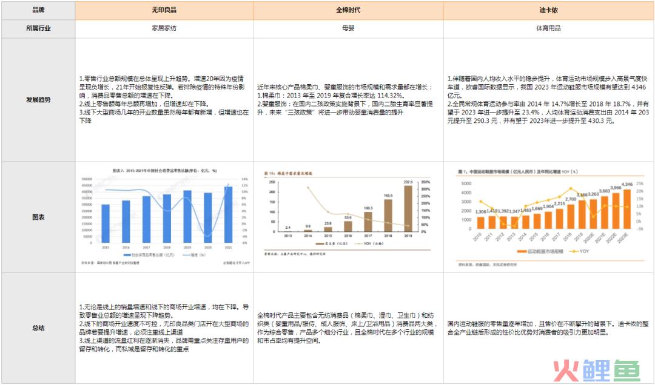Viewport: 655px width, 385px height.
Task: Open the brown 棉柔巾 demand chart
Action: [x=347, y=212]
